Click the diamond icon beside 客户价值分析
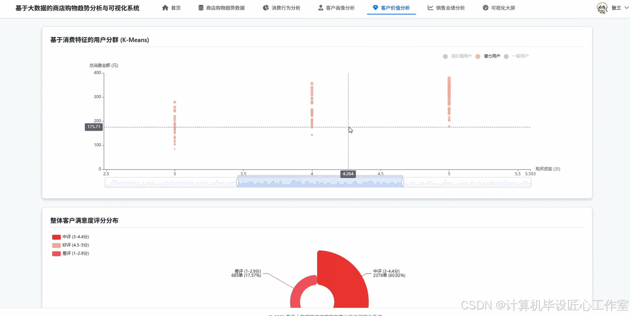The width and height of the screenshot is (630, 316). click(x=375, y=8)
